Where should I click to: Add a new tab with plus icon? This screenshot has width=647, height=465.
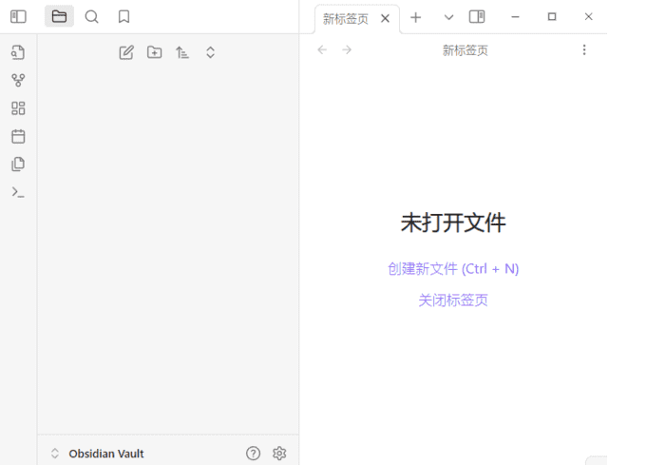coord(416,17)
